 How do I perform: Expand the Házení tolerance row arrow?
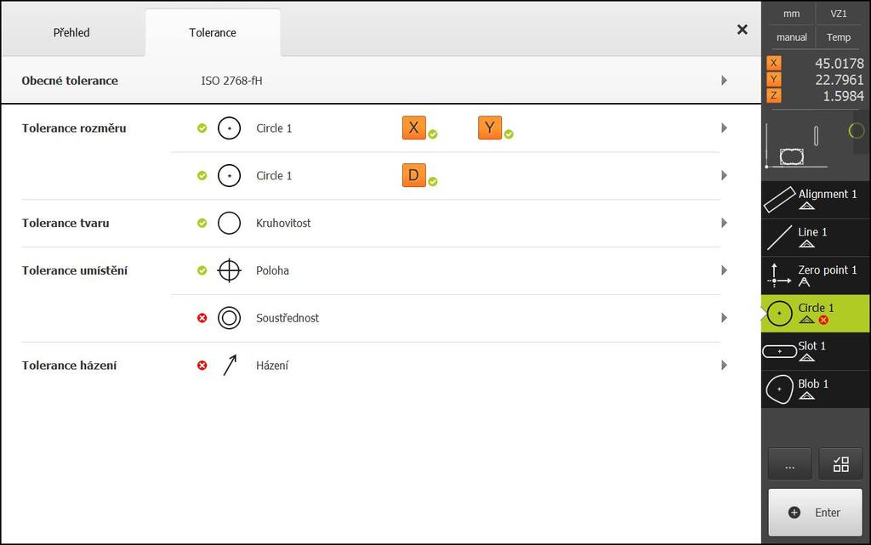coord(724,366)
